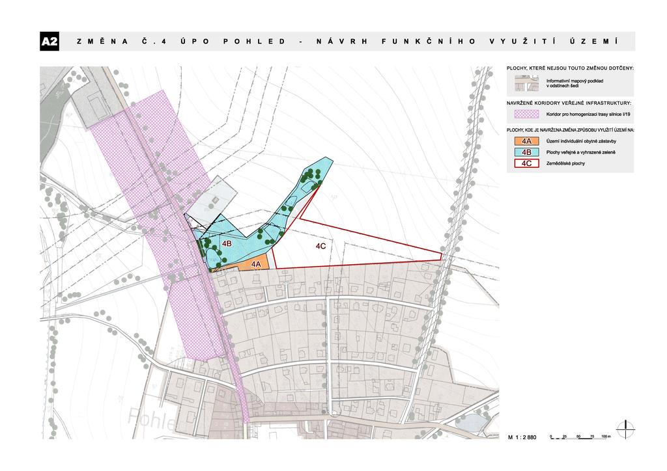Screen dimensions: 667x471
Task: Click the 4A label on the orange map parcel
Action: coord(255,264)
